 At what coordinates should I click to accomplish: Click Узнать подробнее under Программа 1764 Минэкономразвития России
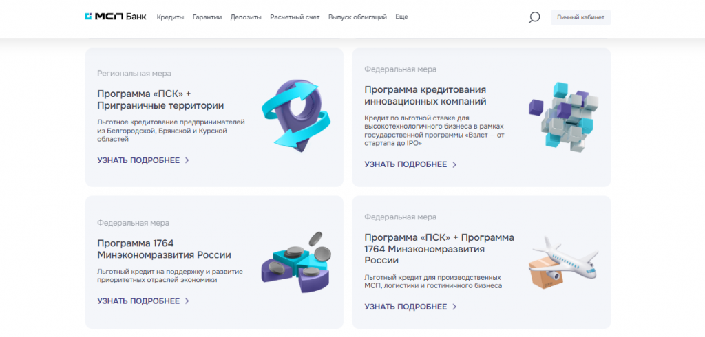click(143, 301)
